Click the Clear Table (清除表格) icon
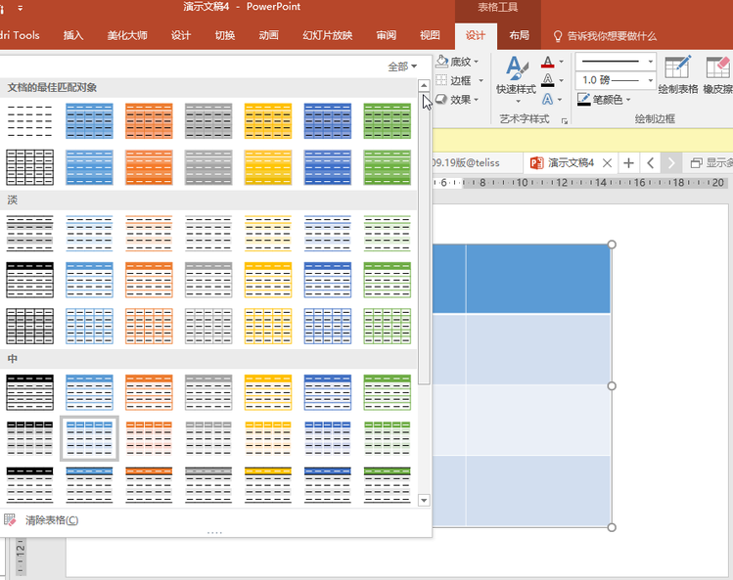 point(10,519)
